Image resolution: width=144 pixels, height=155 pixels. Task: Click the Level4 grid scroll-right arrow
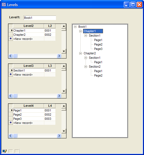tap(59, 136)
